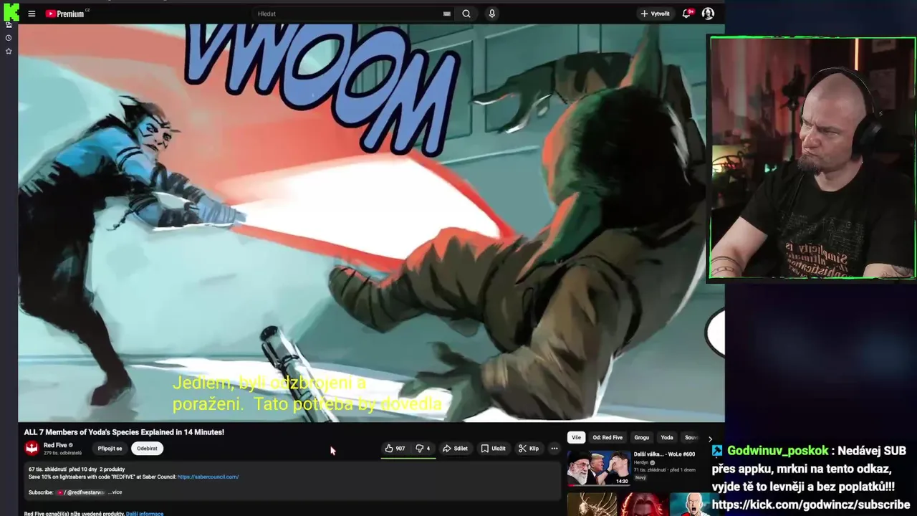This screenshot has height=516, width=917.
Task: Select the Grogu filter chip
Action: 641,437
